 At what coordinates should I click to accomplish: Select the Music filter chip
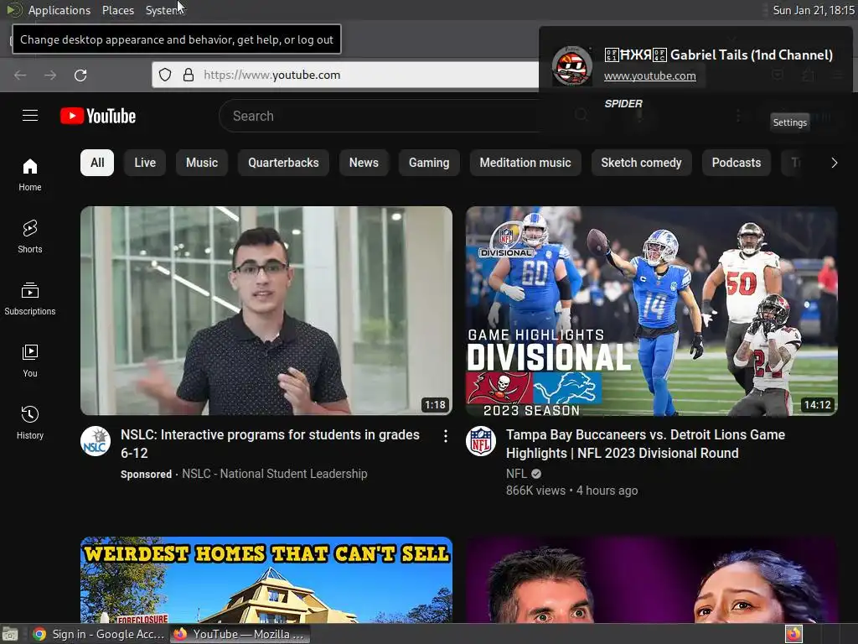click(x=202, y=163)
